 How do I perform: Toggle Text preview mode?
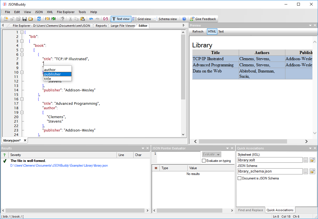(x=221, y=31)
